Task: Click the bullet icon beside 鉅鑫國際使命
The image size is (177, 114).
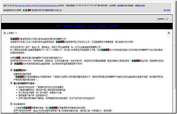Action: 11,70
